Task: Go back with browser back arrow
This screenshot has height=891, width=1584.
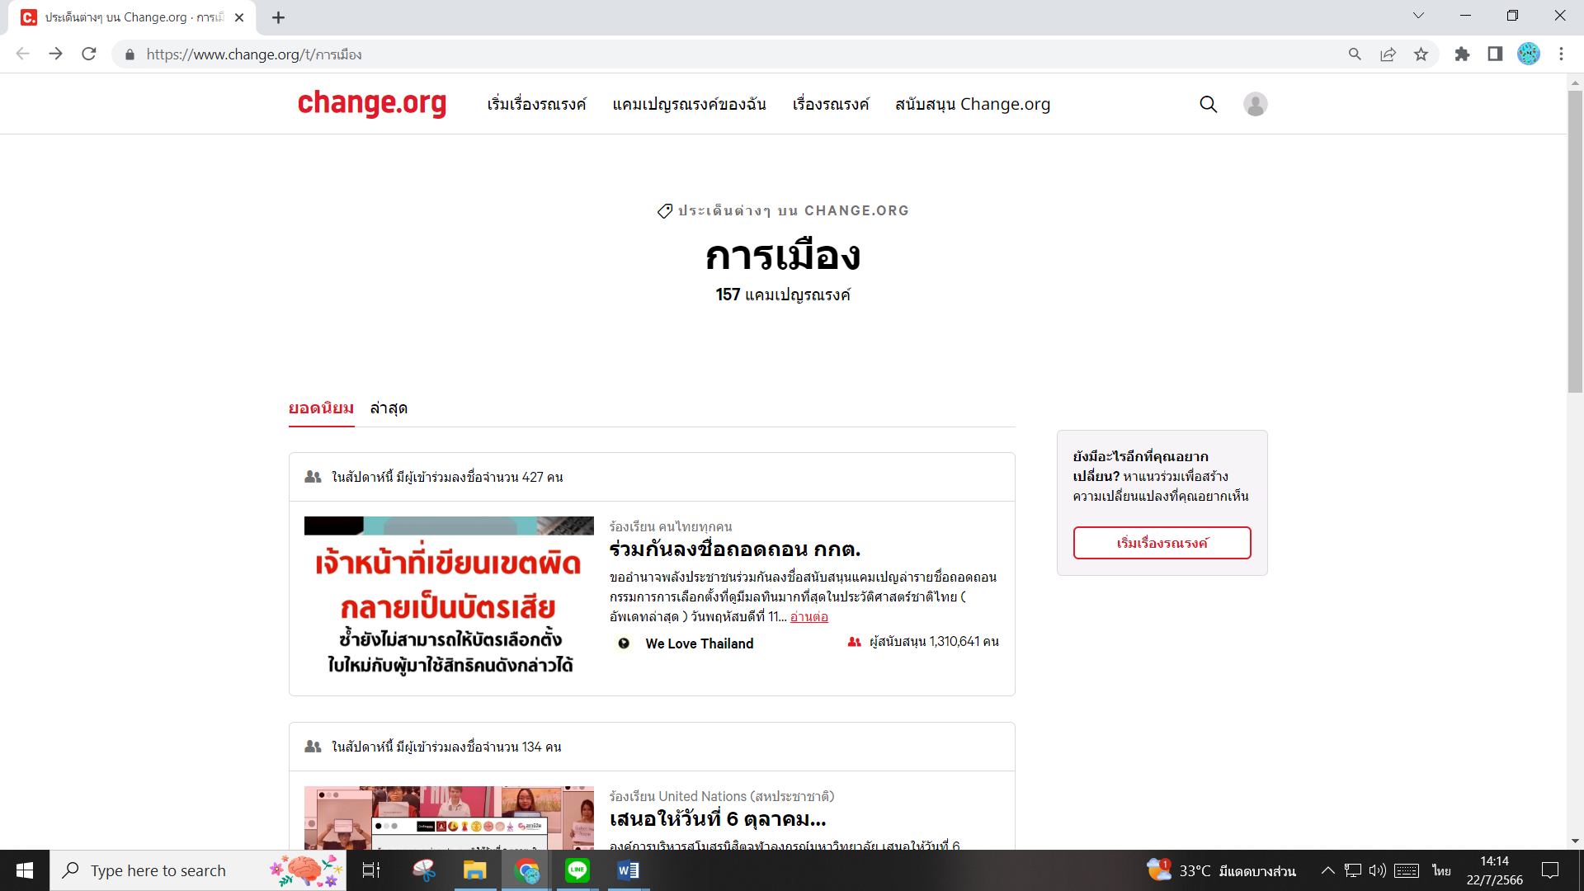Action: click(x=22, y=54)
